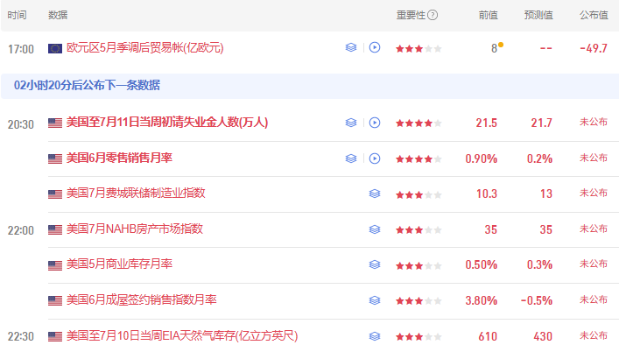Open 美国7月费城联储制造业指数 link

pos(136,193)
